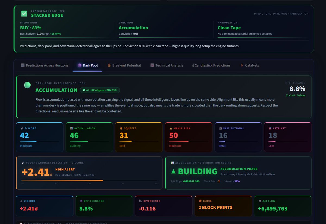Click the bank icon on the A/D FLOW card
The image size is (326, 224).
click(x=260, y=201)
